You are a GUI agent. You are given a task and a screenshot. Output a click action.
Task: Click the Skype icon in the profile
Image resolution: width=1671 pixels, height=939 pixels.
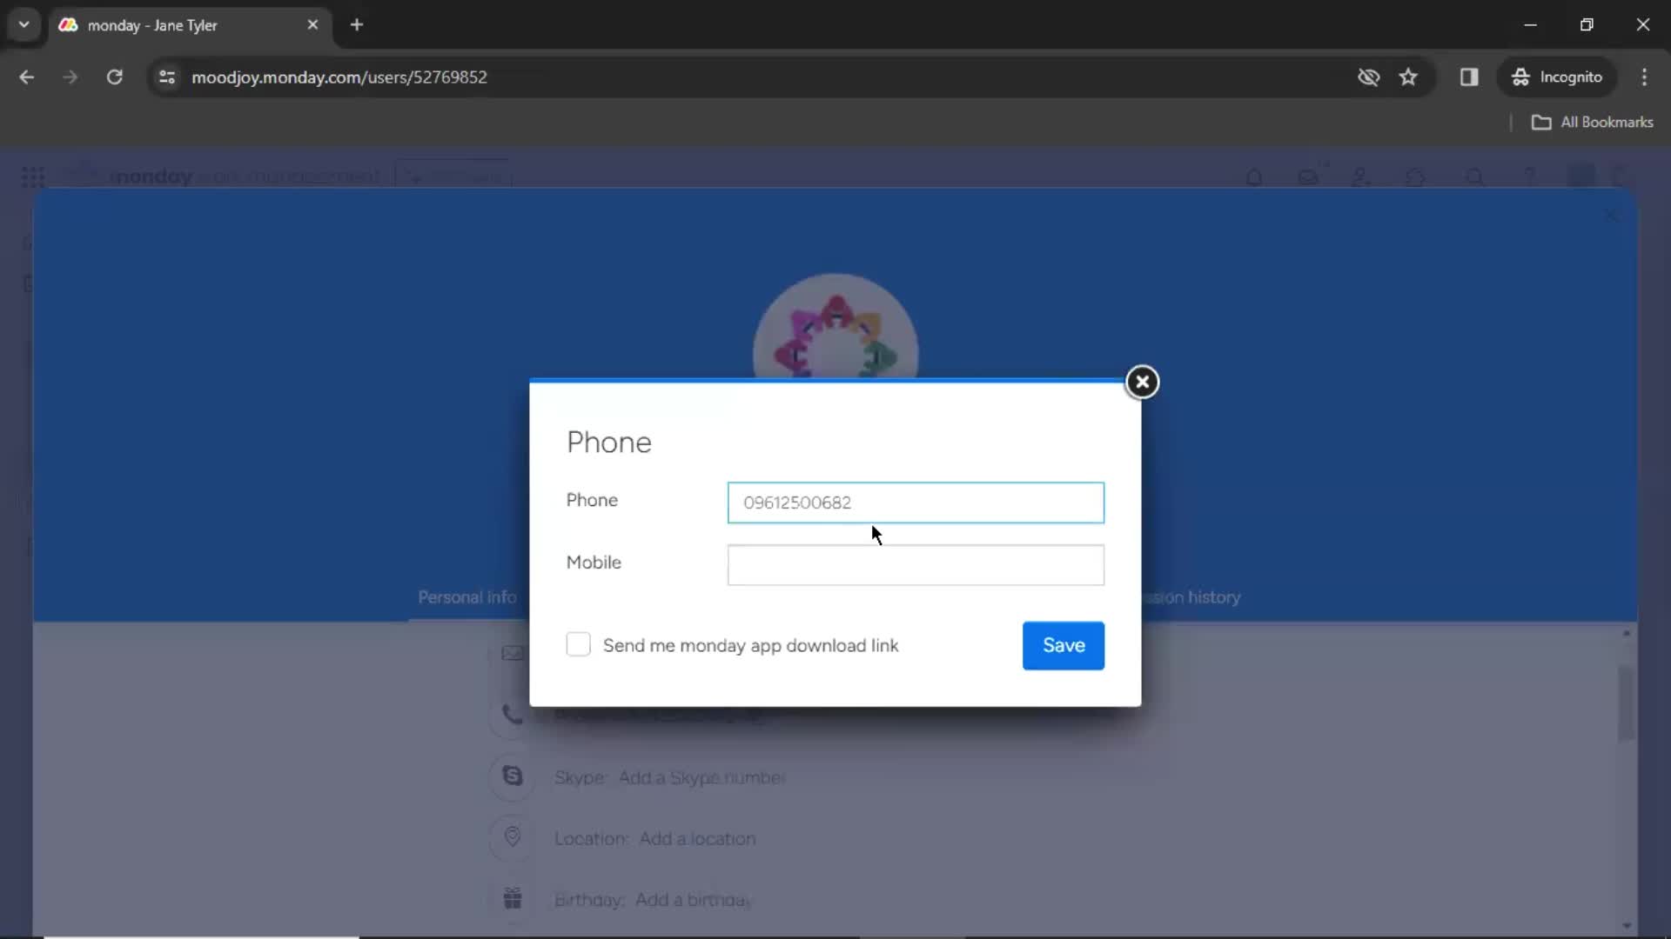point(514,777)
